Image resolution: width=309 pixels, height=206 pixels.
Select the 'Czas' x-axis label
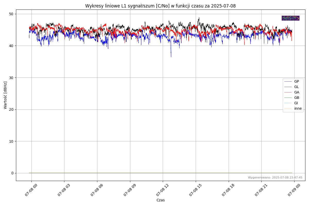click(160, 200)
